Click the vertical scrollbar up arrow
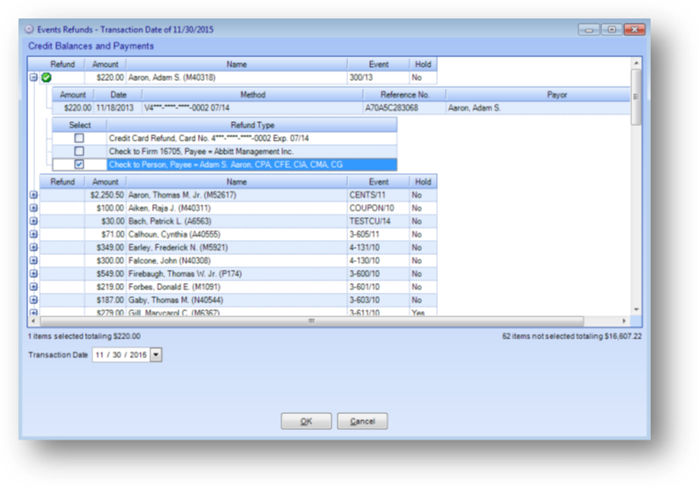 637,63
